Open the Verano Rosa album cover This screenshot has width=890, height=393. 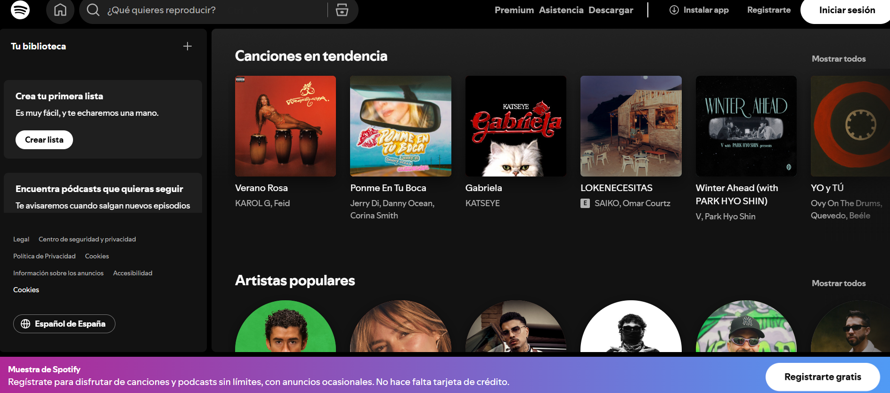click(286, 126)
